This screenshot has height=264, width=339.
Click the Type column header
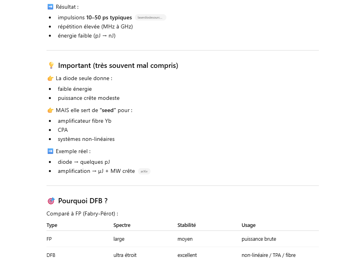(52, 225)
